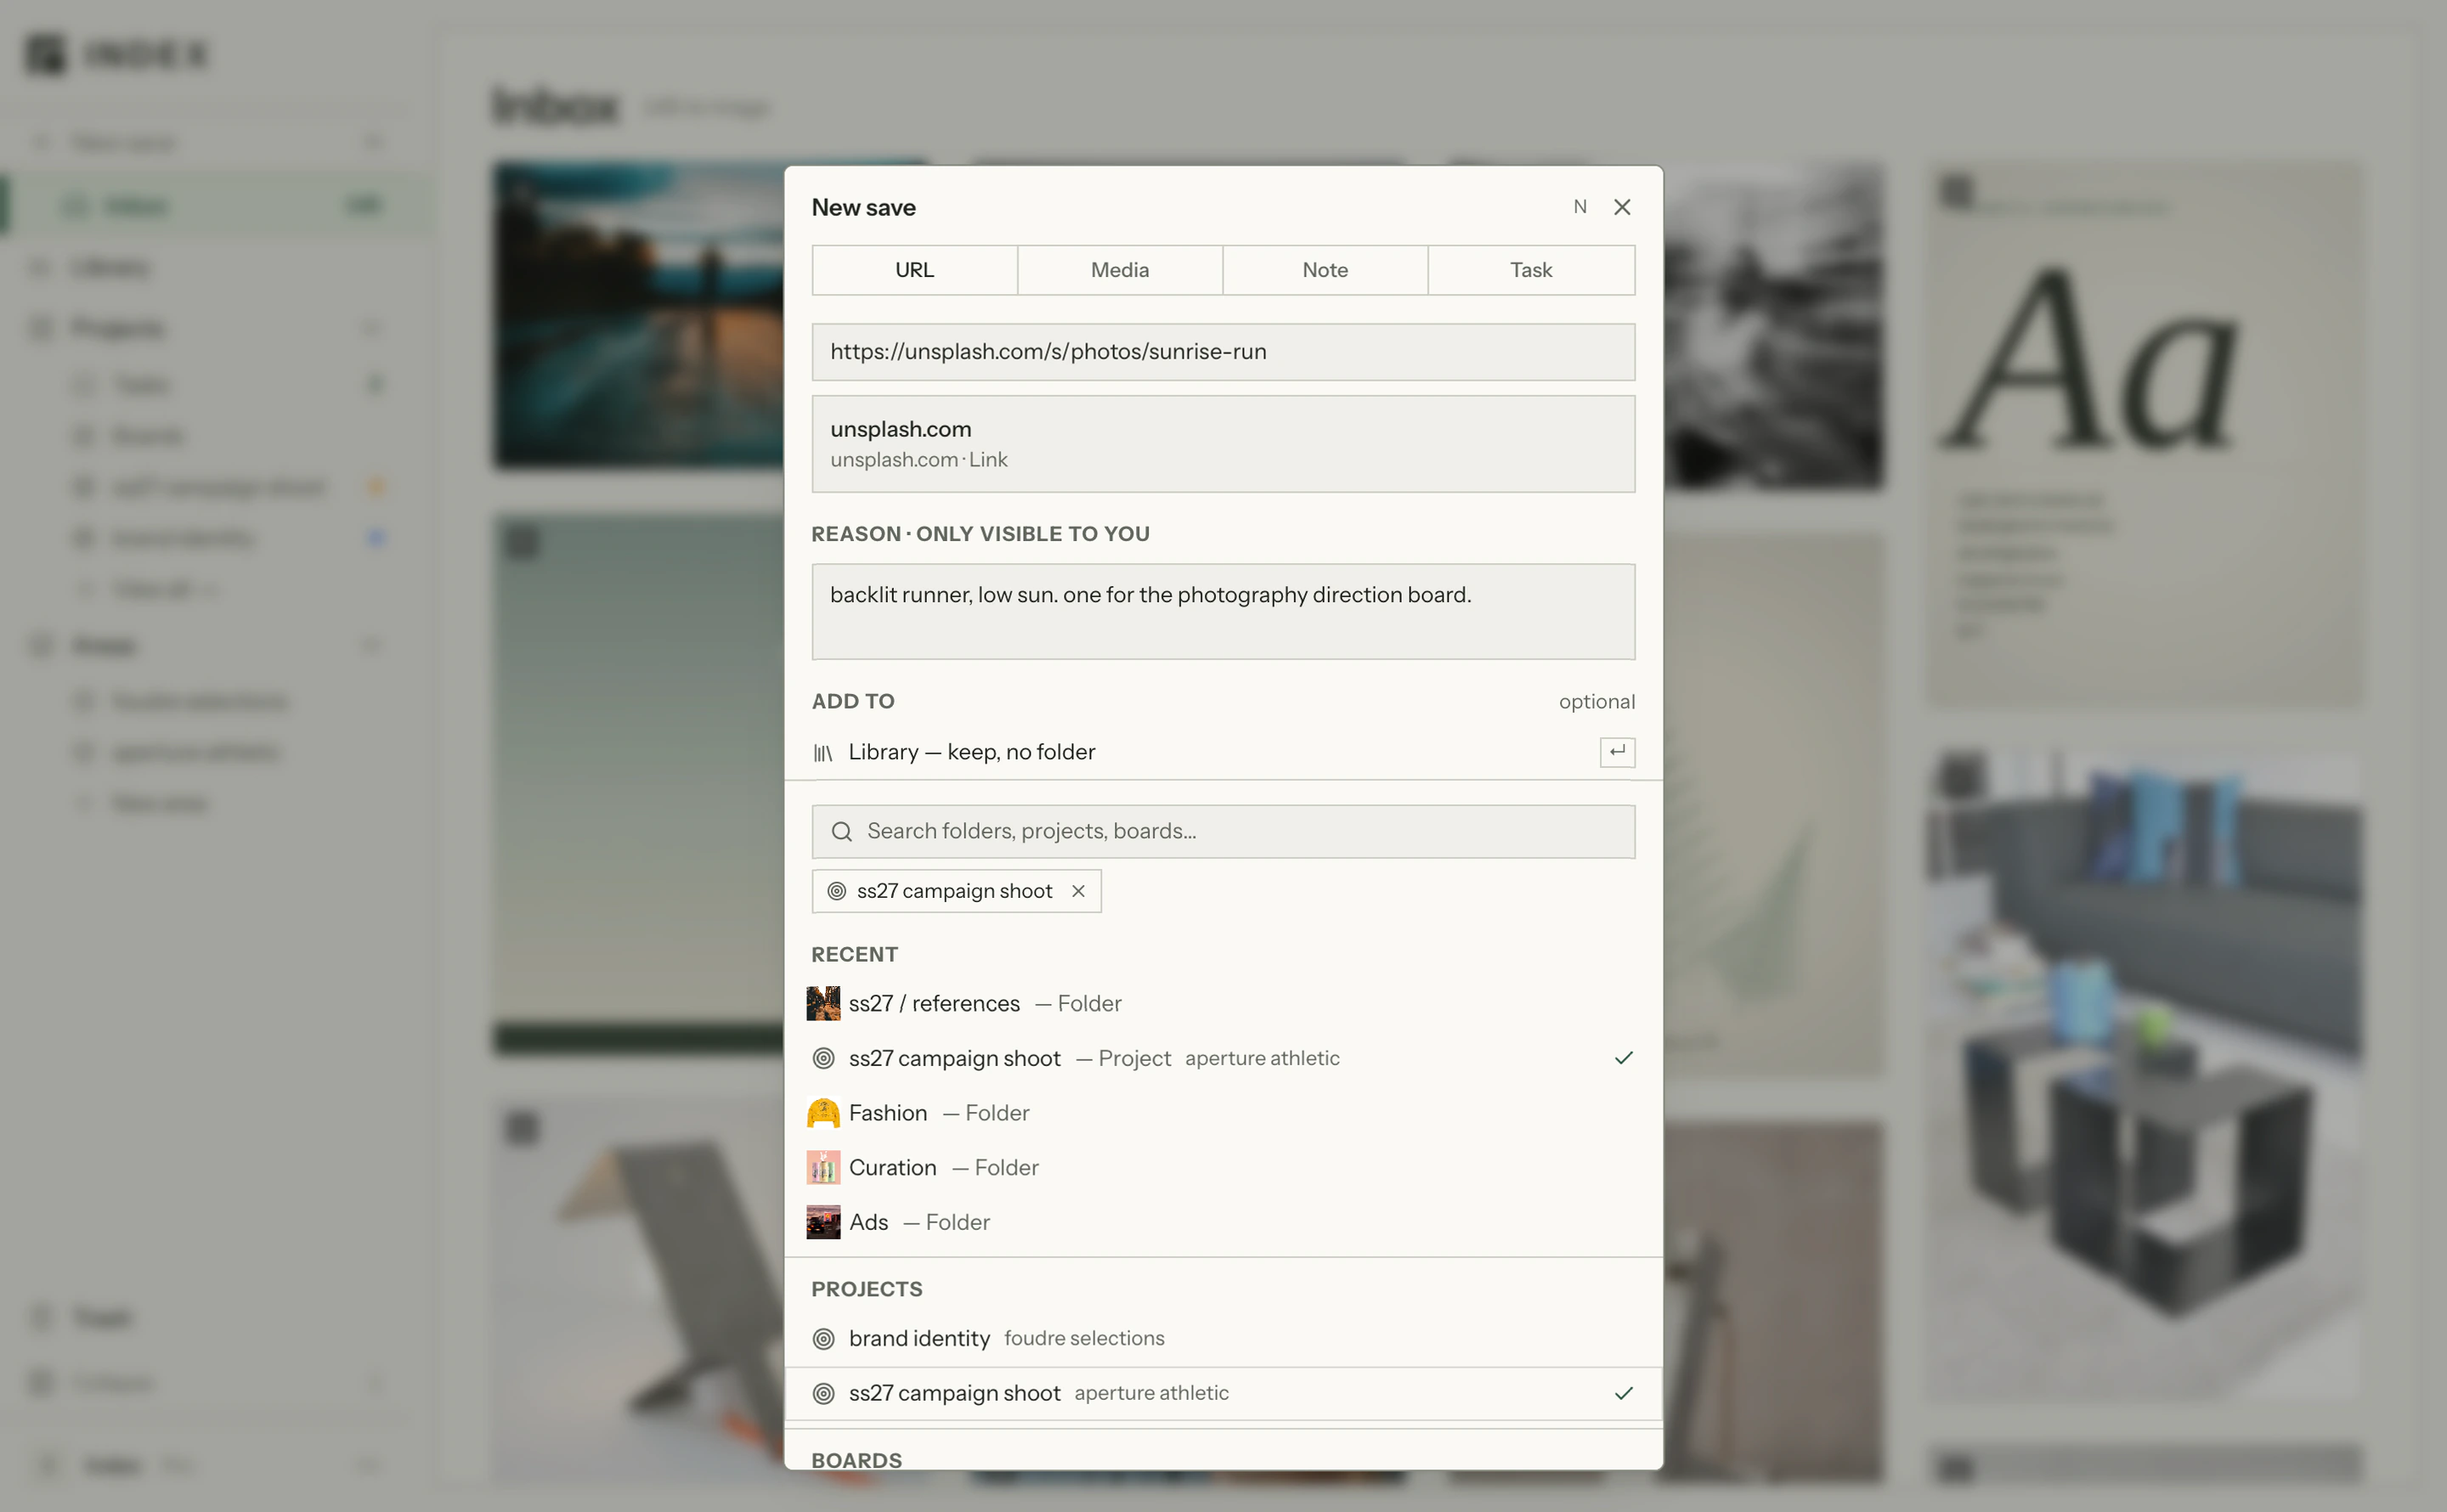Image resolution: width=2447 pixels, height=1512 pixels.
Task: Click the enter key icon beside Library
Action: (x=1617, y=752)
